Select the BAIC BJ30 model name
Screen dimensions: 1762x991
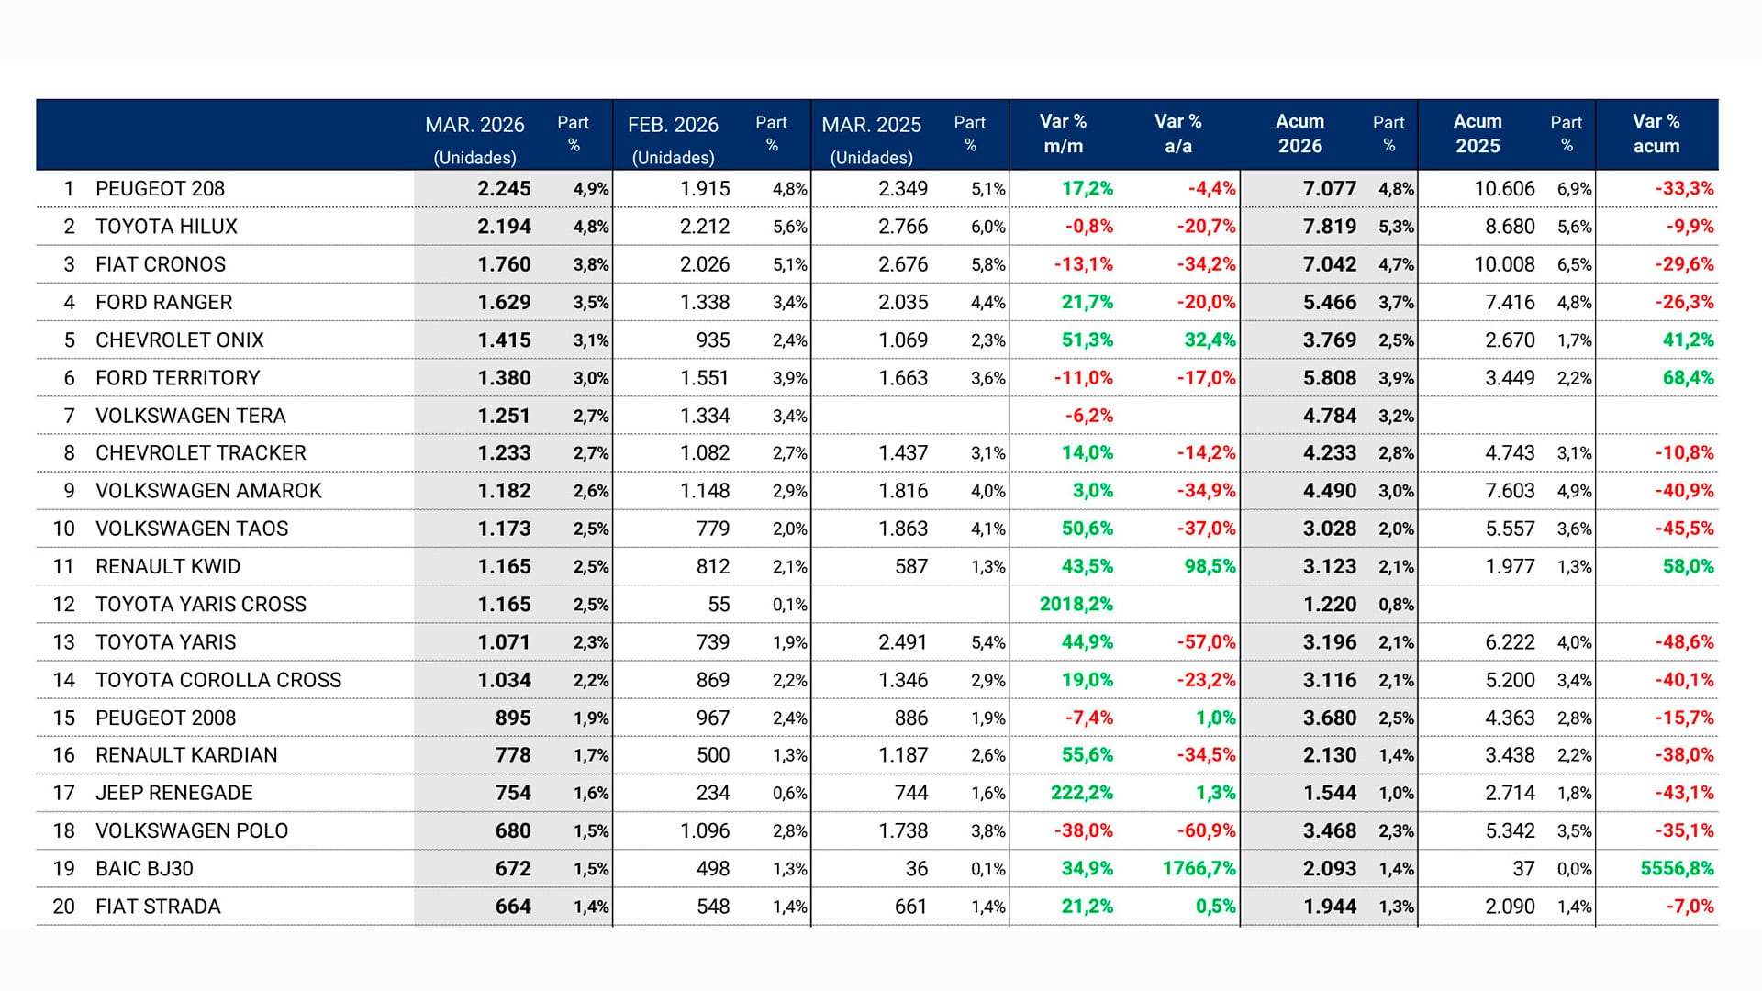click(144, 869)
